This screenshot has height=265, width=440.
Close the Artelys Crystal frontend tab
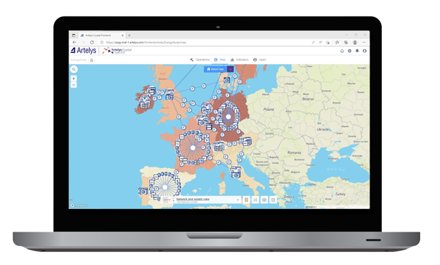click(x=122, y=36)
